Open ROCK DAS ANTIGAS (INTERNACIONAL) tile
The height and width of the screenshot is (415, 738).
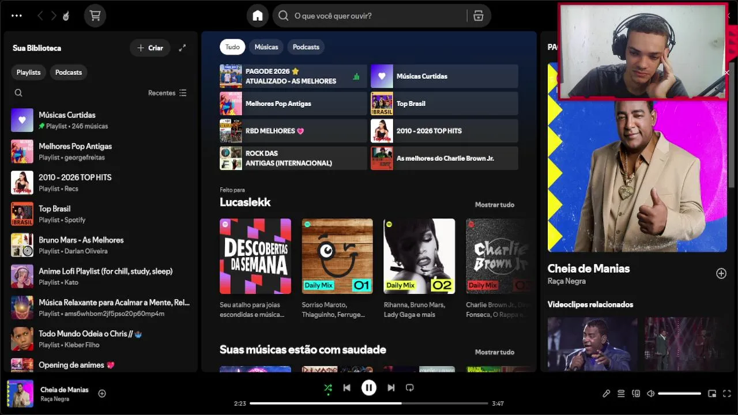pyautogui.click(x=293, y=158)
